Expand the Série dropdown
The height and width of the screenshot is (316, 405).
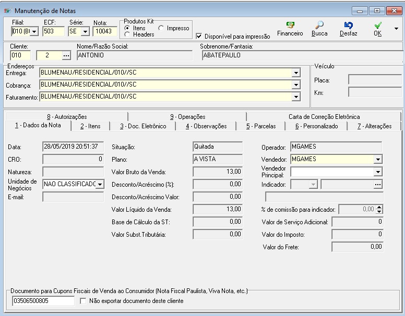(85, 32)
